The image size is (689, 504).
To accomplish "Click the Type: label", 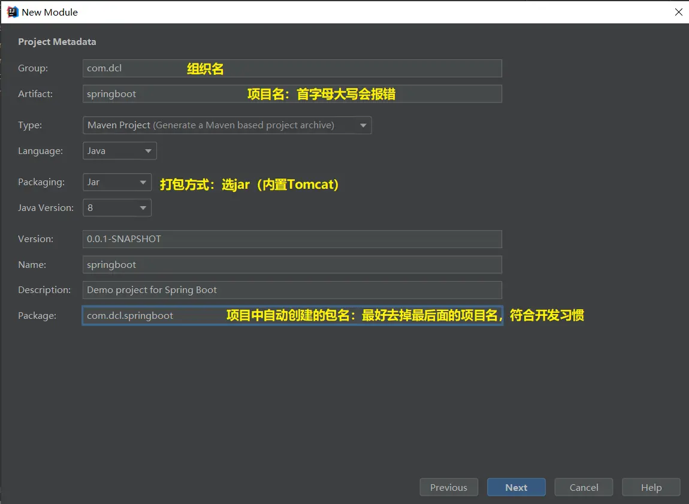I will (30, 125).
